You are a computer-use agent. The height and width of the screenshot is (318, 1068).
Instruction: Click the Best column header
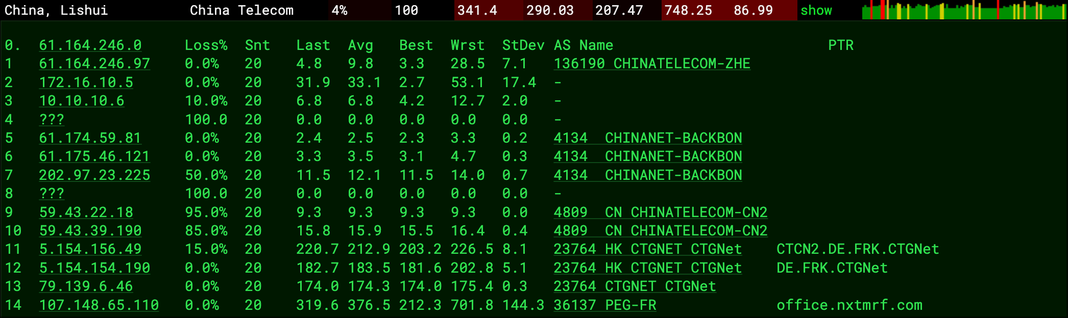coord(416,45)
